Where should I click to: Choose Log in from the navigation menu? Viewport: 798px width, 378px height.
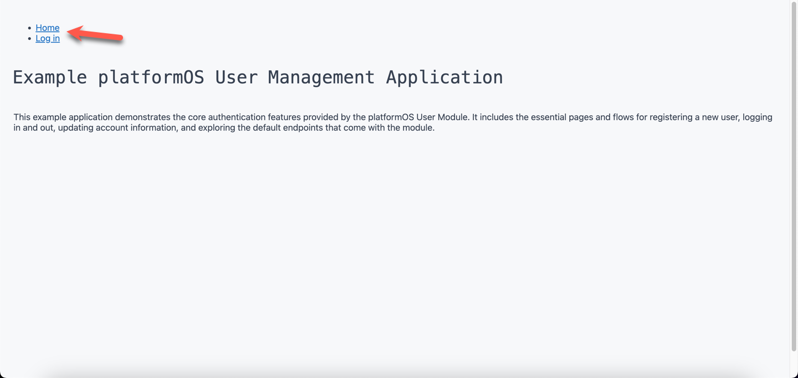click(47, 38)
